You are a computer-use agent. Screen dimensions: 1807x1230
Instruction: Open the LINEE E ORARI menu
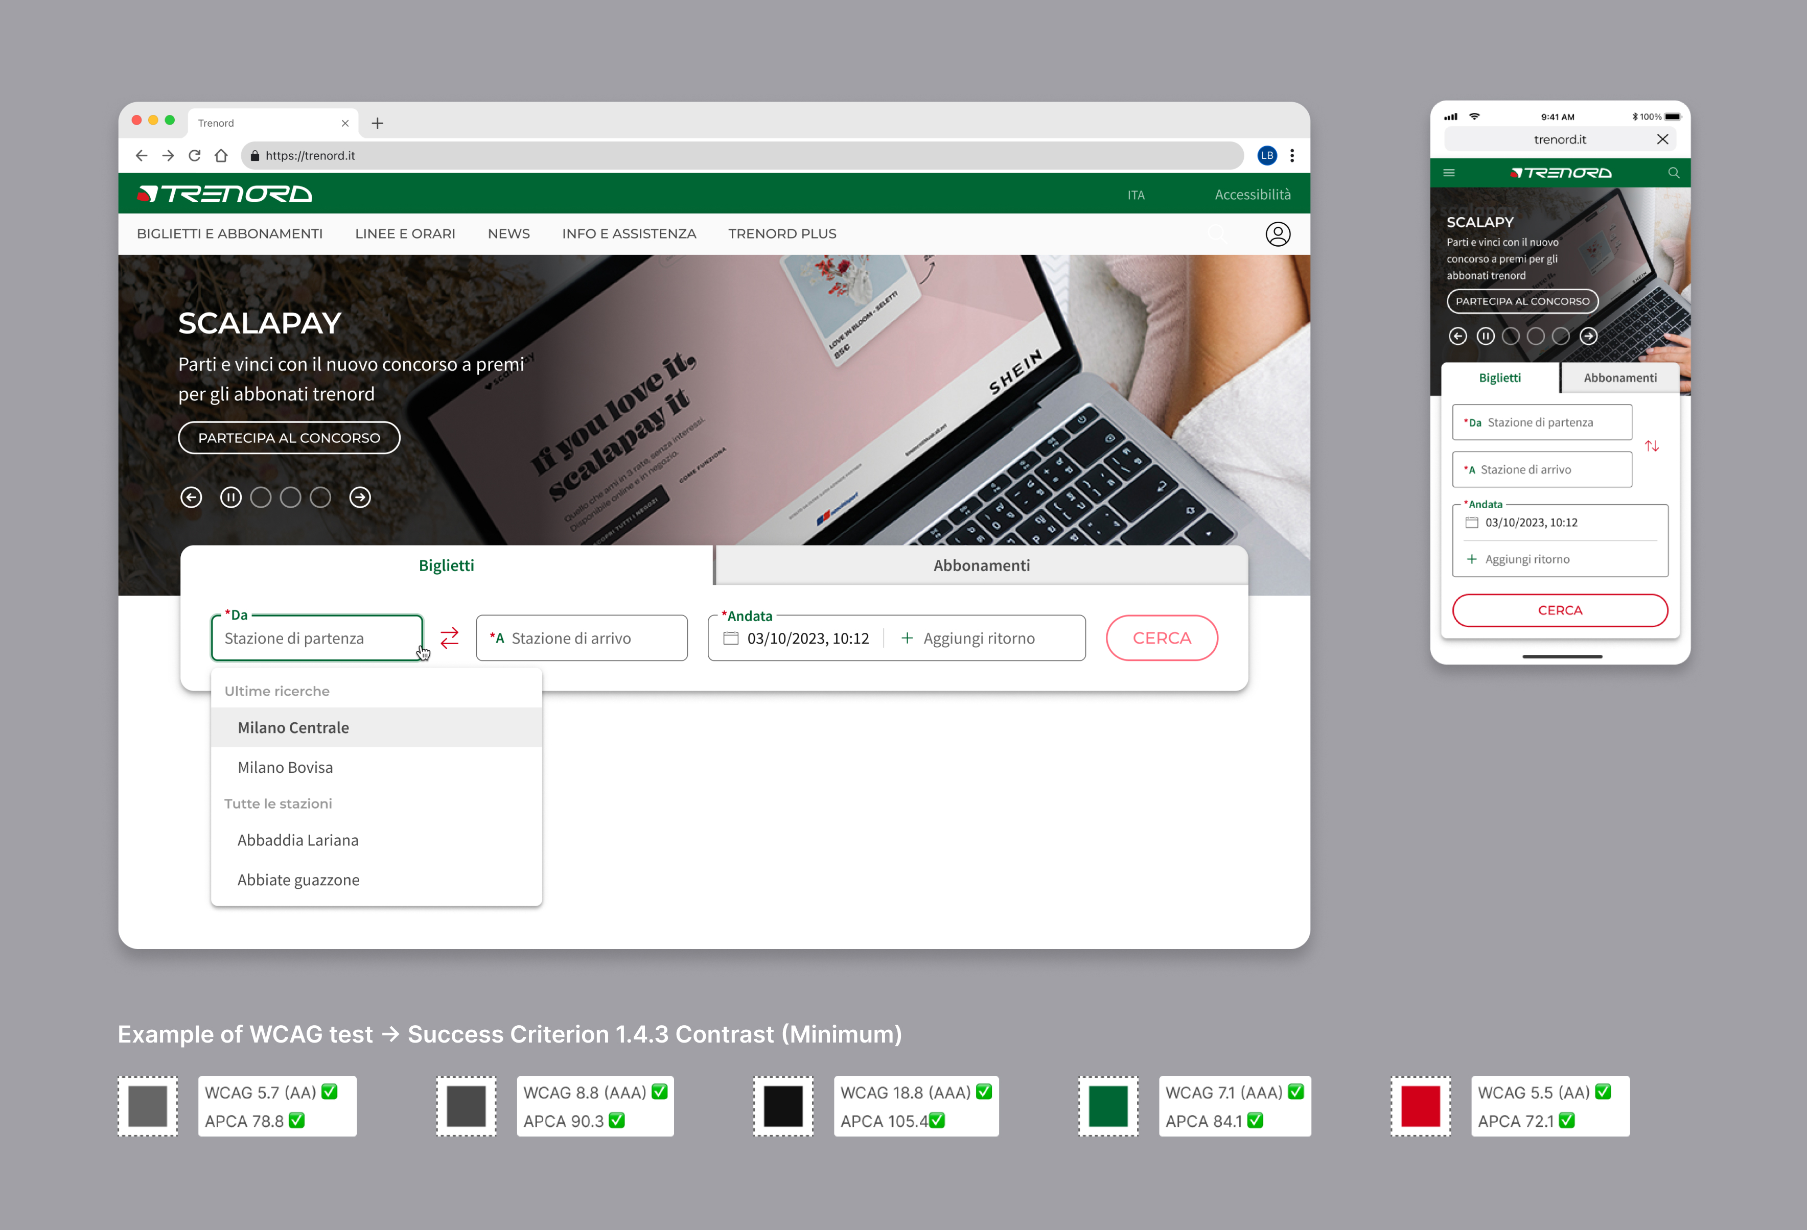405,234
